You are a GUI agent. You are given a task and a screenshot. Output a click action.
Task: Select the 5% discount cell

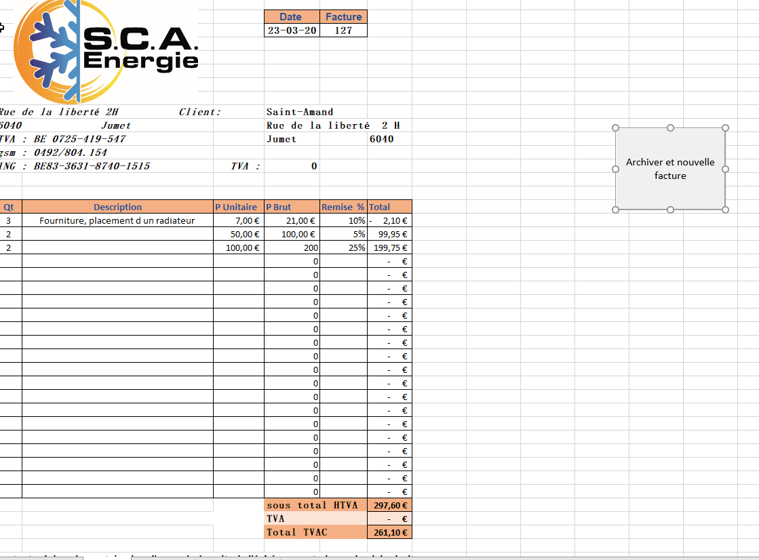pyautogui.click(x=343, y=234)
